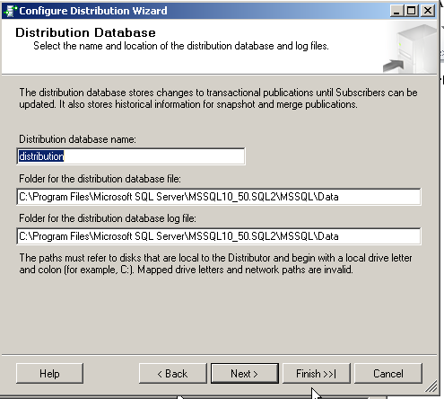Viewport: 444px width, 399px height.
Task: Cancel the distribution configuration wizard
Action: [x=388, y=374]
